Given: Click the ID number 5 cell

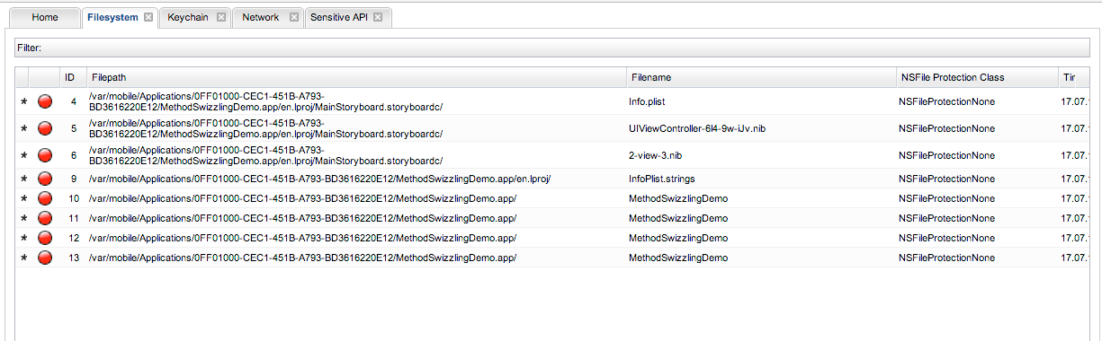Looking at the screenshot, I should point(73,128).
